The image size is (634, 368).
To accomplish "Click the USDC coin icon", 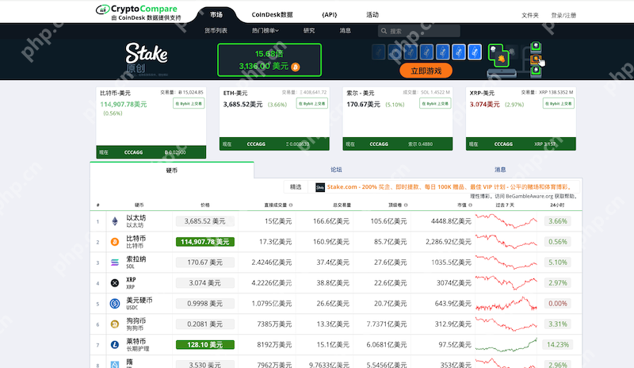I will 115,303.
